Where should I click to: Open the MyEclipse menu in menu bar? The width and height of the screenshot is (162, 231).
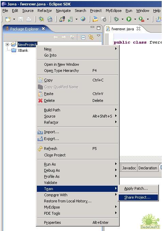(114, 11)
